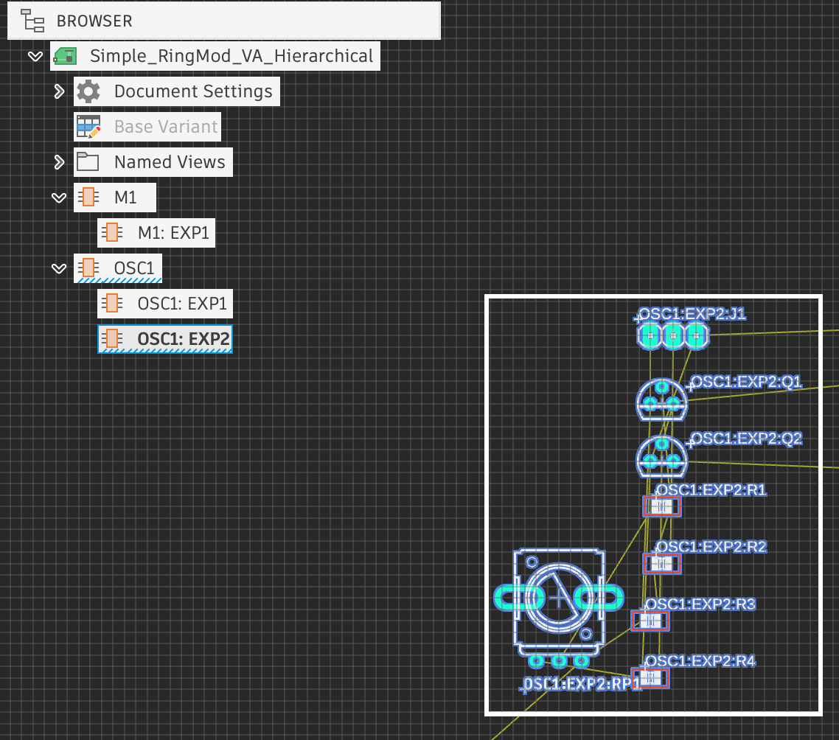Expand the Document Settings node
This screenshot has height=740, width=839.
(x=59, y=91)
